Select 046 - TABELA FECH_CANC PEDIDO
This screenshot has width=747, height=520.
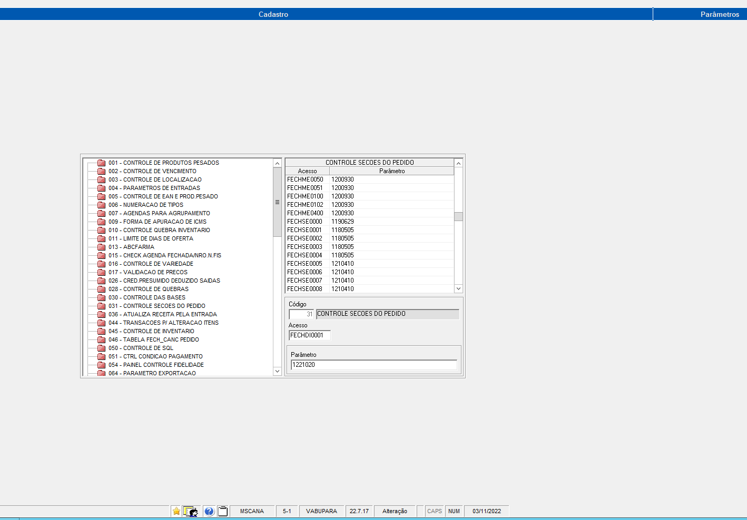[154, 339]
